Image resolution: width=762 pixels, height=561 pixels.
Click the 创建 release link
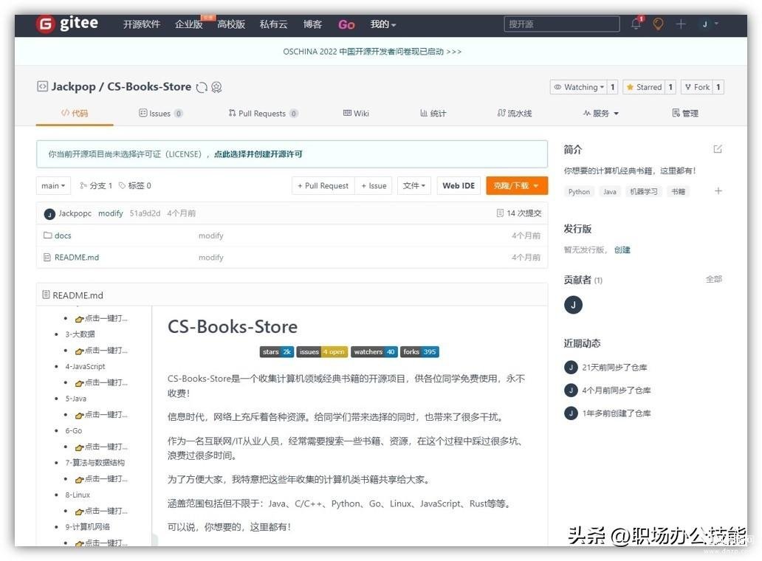tap(622, 249)
